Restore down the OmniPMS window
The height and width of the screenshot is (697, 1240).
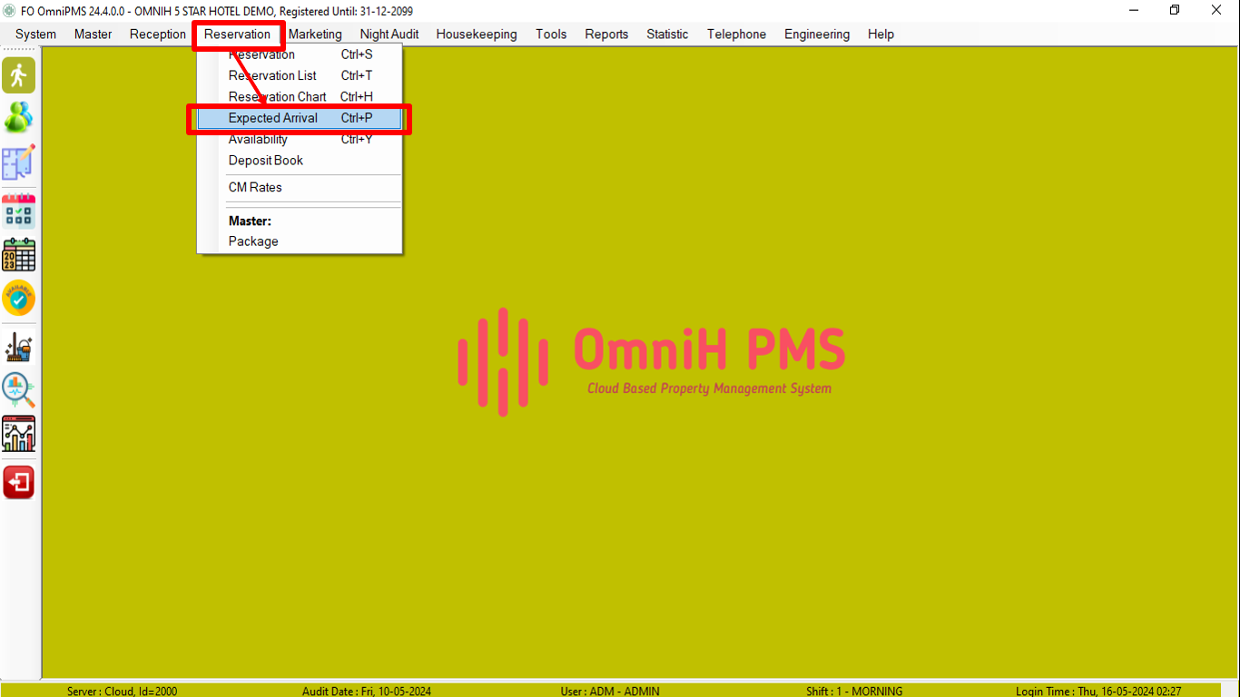pyautogui.click(x=1176, y=11)
